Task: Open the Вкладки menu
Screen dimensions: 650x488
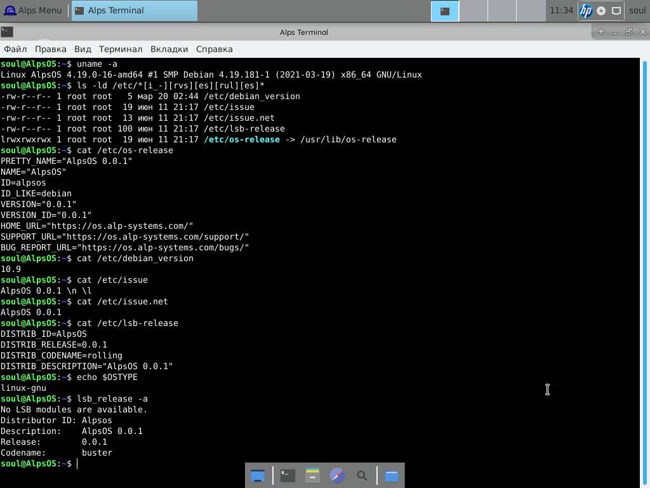Action: tap(169, 49)
